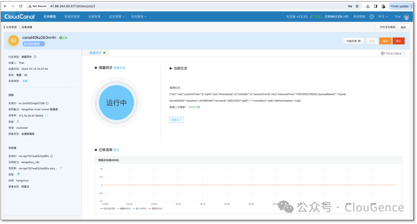
Task: Click the 重置位点 button
Action: [176, 120]
